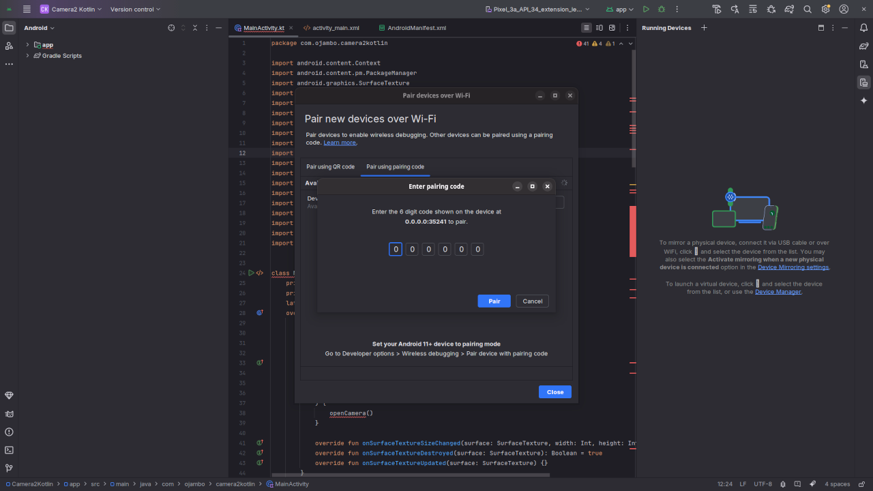Expand the app module tree node

point(28,45)
